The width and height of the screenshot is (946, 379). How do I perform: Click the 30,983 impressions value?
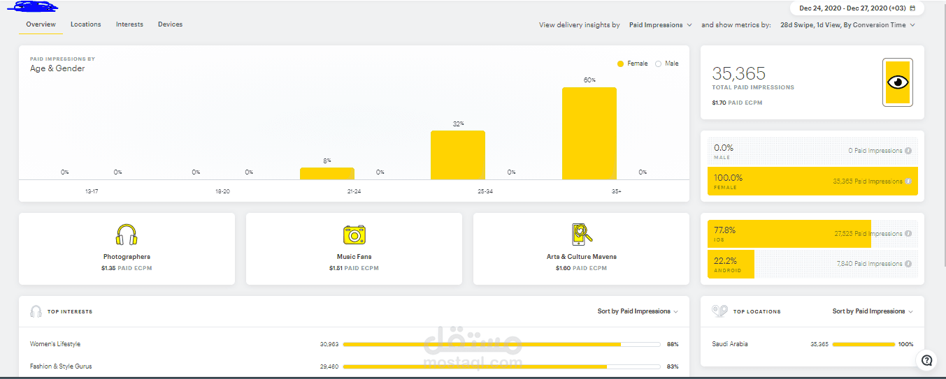(329, 344)
